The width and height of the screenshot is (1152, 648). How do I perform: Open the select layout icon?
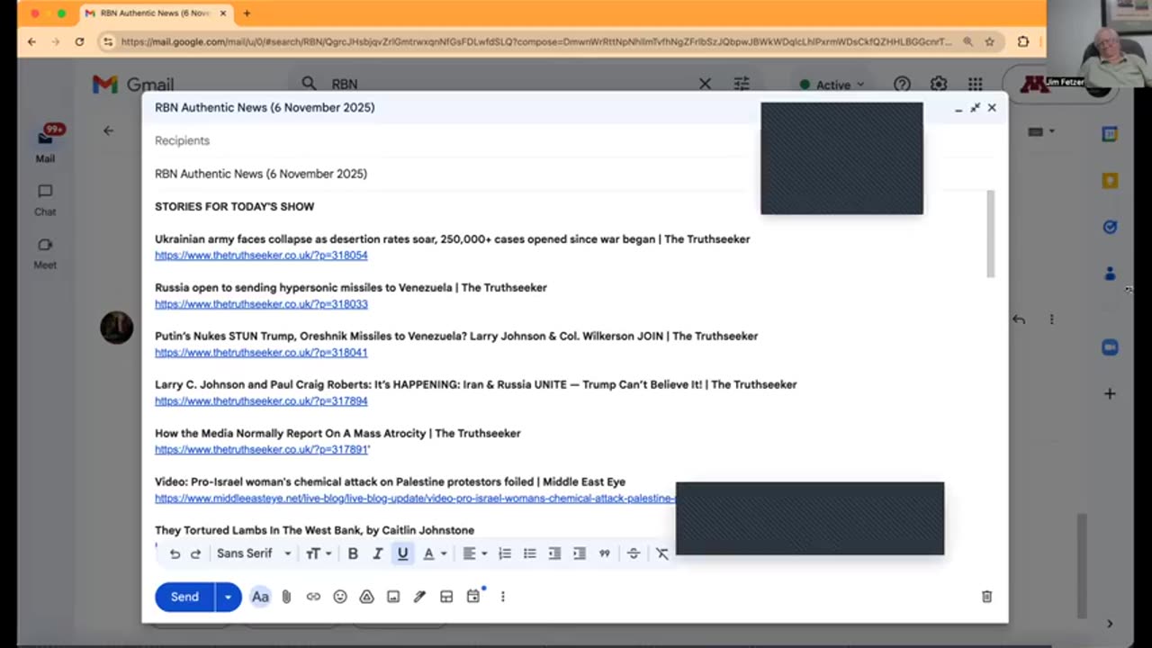tap(446, 597)
